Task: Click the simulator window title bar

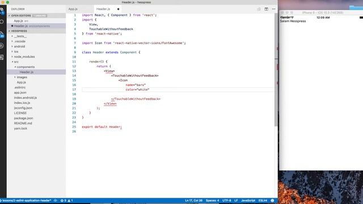Action: click(321, 12)
